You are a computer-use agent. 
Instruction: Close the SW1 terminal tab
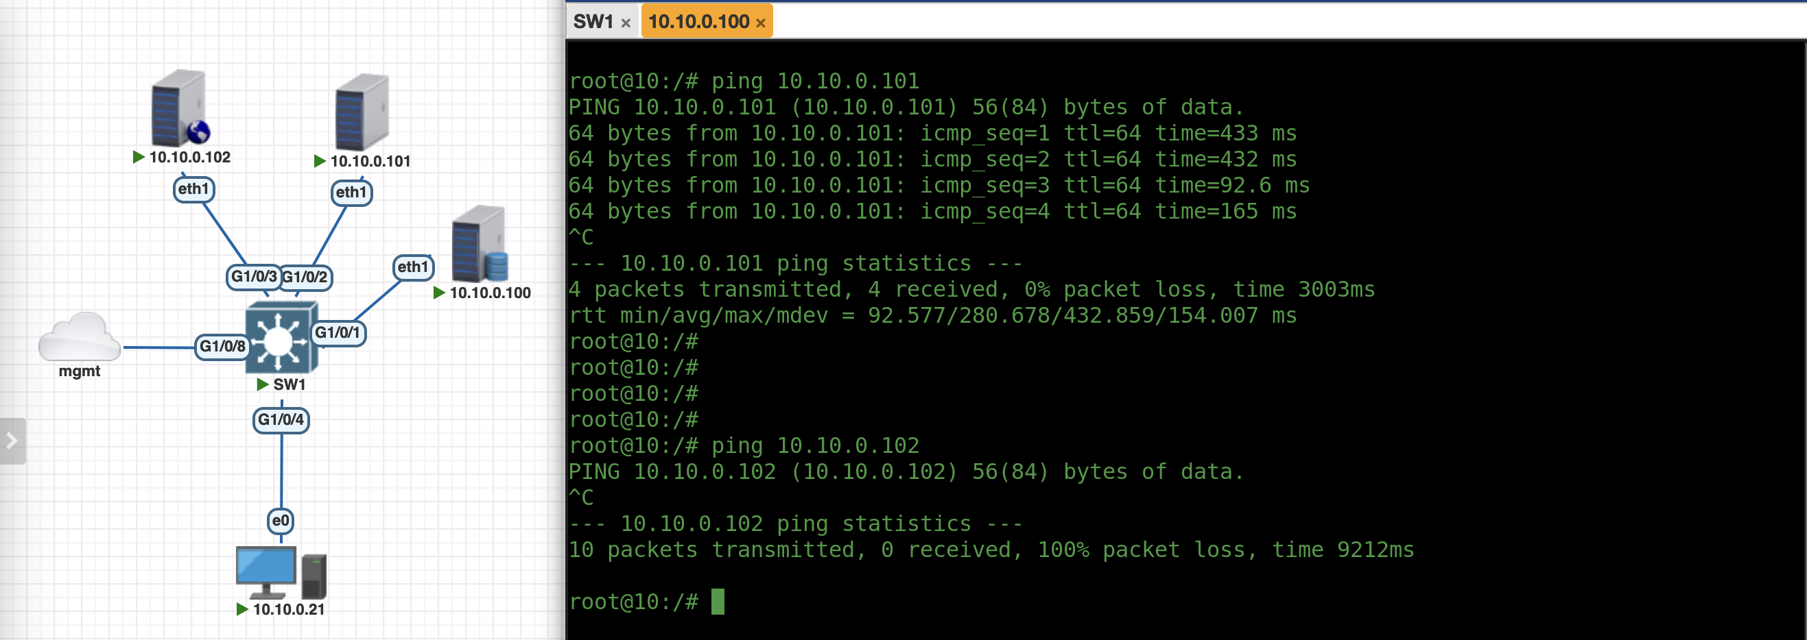[626, 23]
